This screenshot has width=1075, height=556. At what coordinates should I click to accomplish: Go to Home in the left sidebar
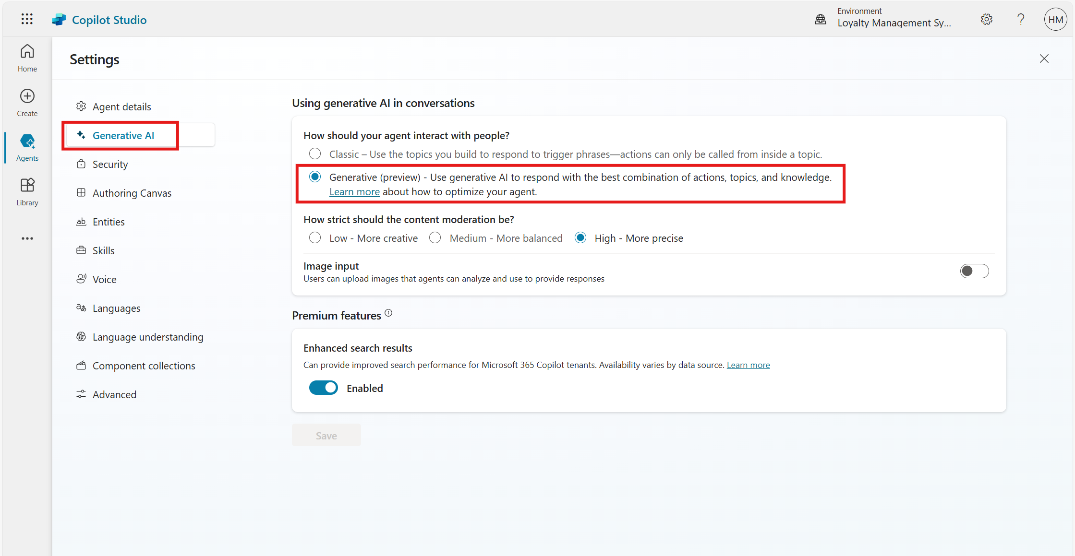coord(27,58)
